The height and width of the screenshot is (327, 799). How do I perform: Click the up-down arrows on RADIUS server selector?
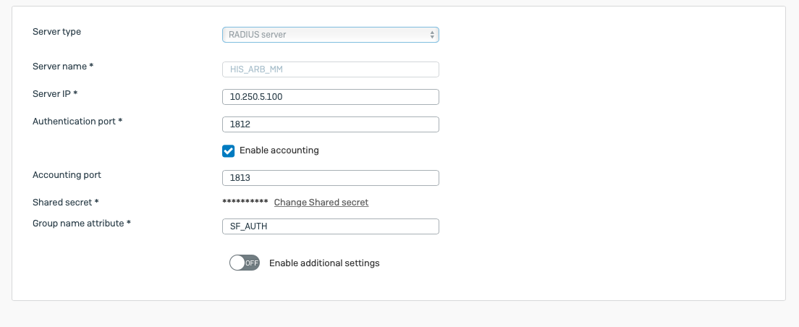(x=432, y=34)
